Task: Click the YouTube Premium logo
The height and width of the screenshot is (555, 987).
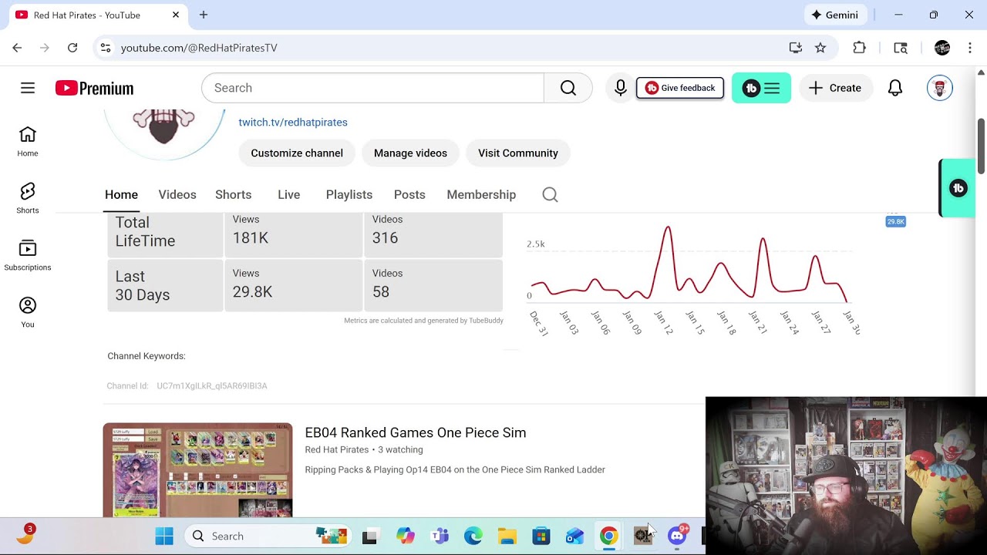Action: click(94, 88)
